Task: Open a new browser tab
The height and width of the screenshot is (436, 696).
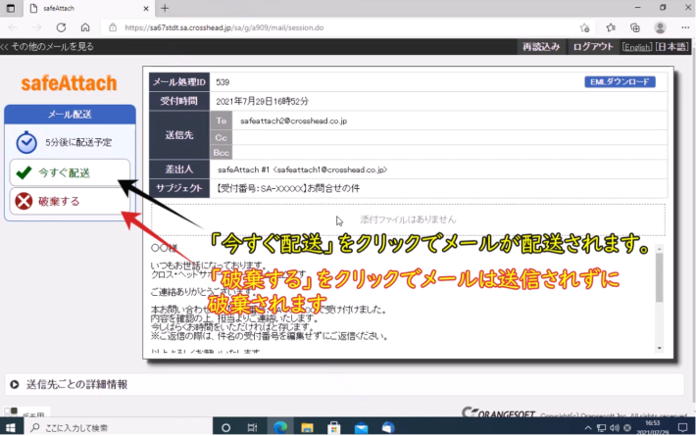Action: point(165,8)
